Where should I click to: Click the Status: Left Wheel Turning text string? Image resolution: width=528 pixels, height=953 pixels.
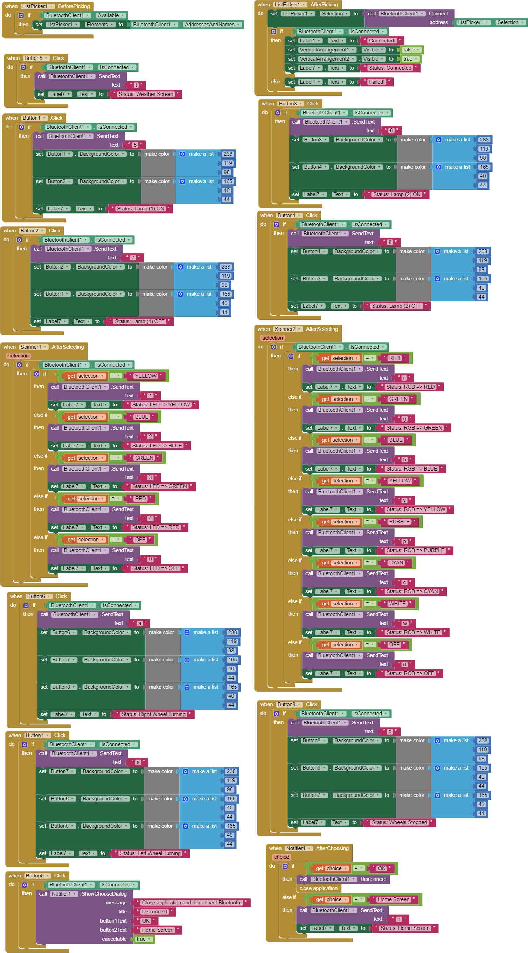coord(151,854)
